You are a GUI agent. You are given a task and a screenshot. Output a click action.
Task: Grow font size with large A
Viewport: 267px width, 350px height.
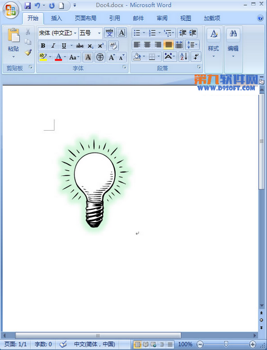tap(111, 57)
